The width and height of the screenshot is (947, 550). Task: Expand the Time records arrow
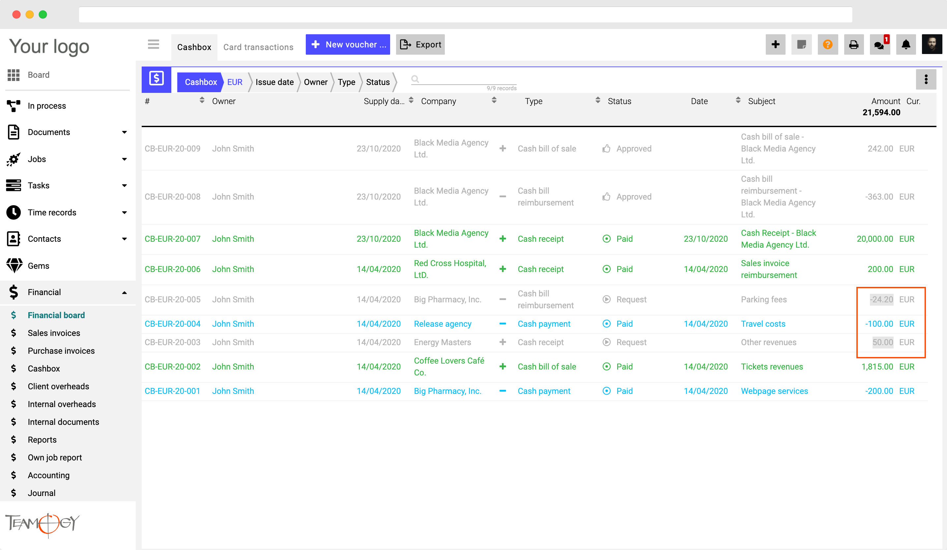click(124, 213)
